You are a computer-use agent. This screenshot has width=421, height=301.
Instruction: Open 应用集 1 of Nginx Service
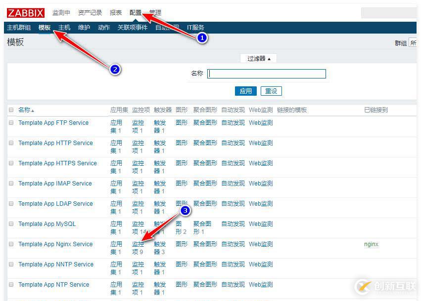pyautogui.click(x=116, y=248)
